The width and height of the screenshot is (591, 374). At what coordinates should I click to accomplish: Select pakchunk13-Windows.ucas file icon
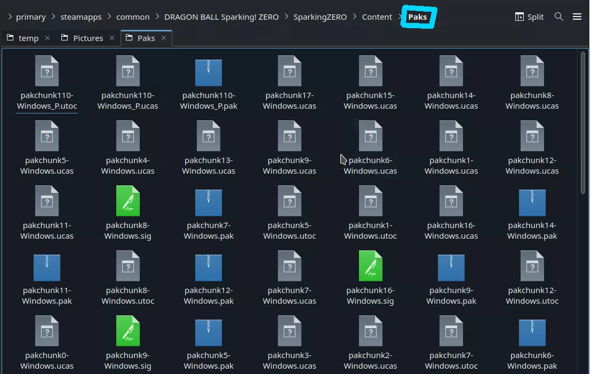pyautogui.click(x=209, y=136)
